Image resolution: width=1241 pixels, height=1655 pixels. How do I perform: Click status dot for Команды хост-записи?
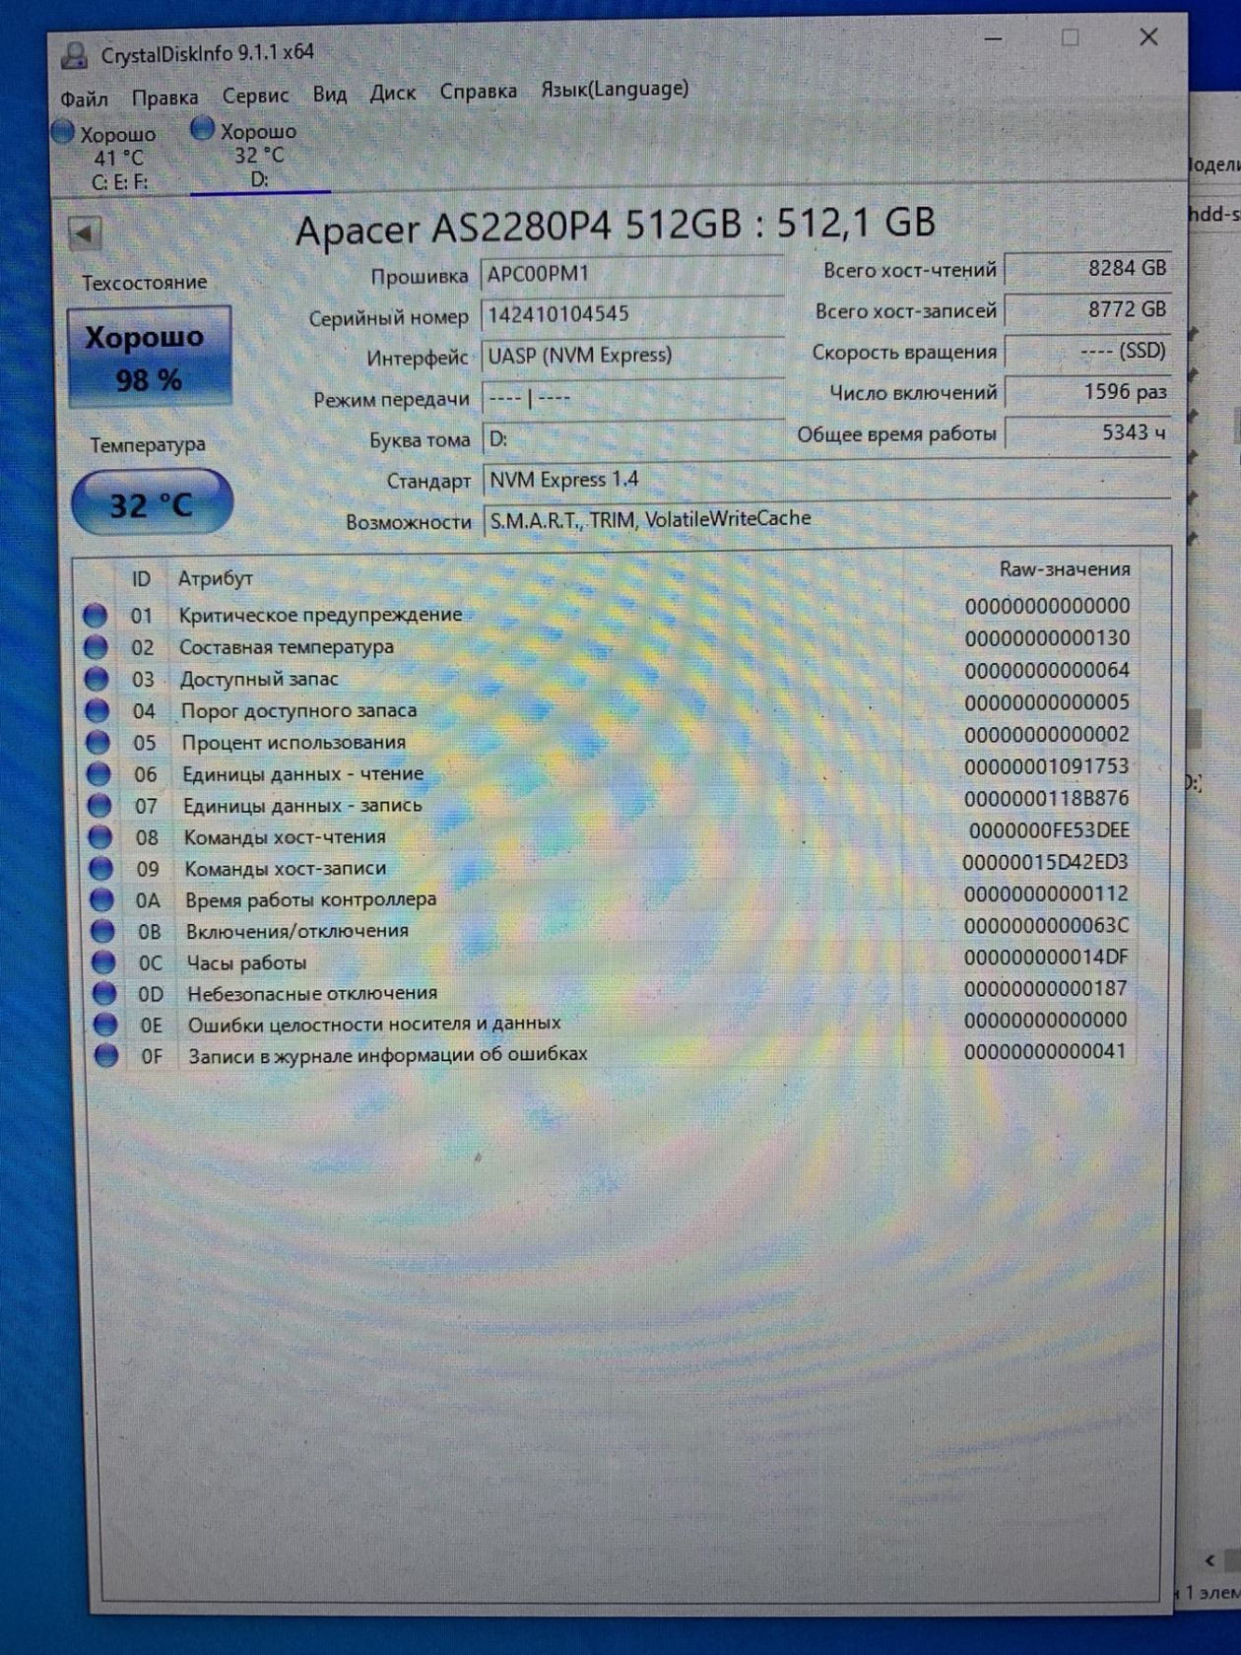(101, 869)
